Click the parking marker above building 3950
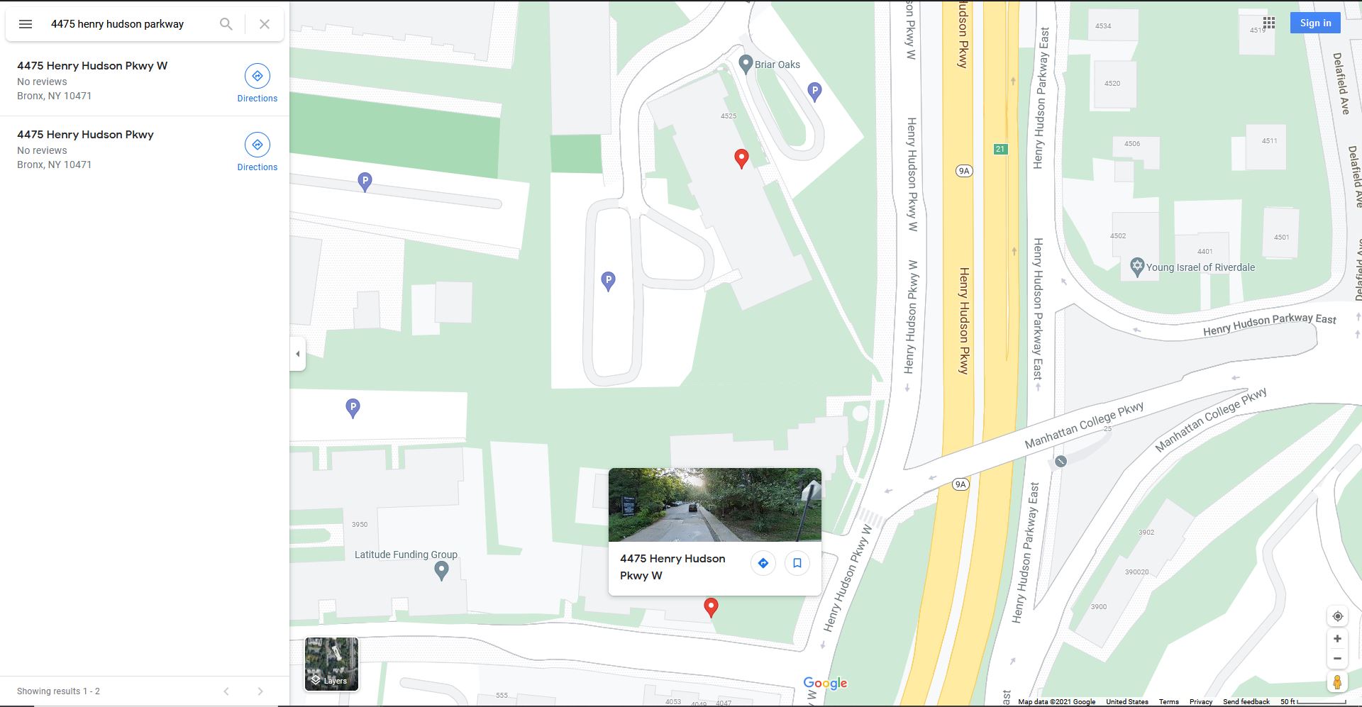The width and height of the screenshot is (1362, 707). 353,408
